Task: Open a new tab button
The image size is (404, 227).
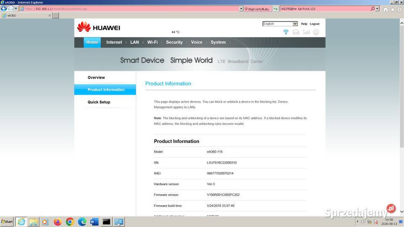Action: [56, 16]
